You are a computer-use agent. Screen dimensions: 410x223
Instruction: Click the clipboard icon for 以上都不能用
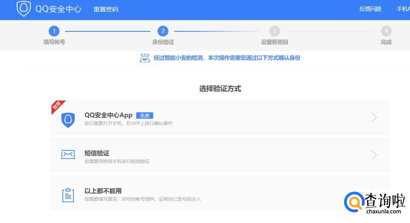click(68, 195)
